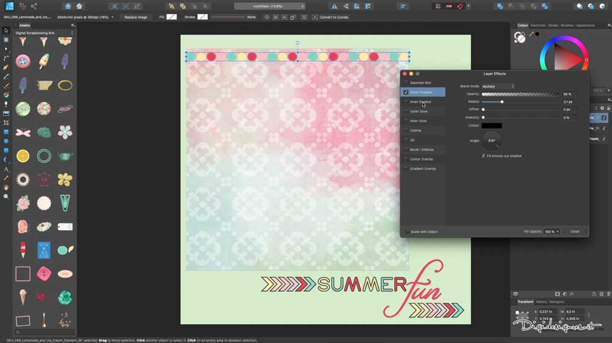Click the outer shadow Opacity slider
This screenshot has height=343, width=612.
coord(520,94)
